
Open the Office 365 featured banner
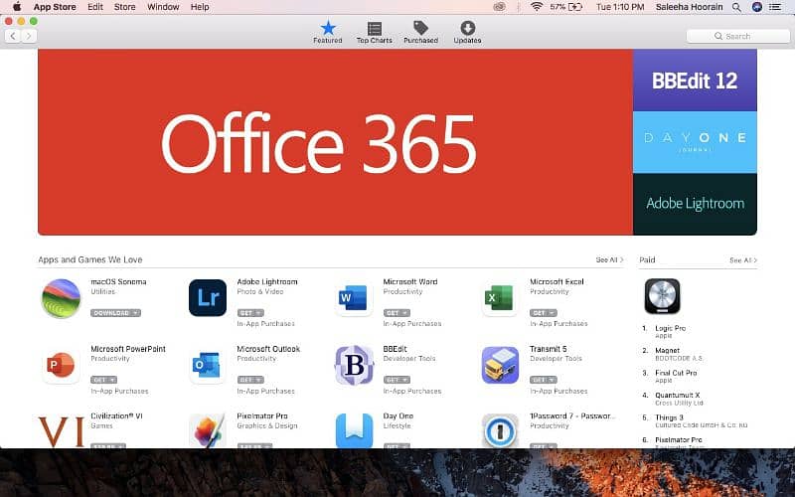(x=335, y=142)
